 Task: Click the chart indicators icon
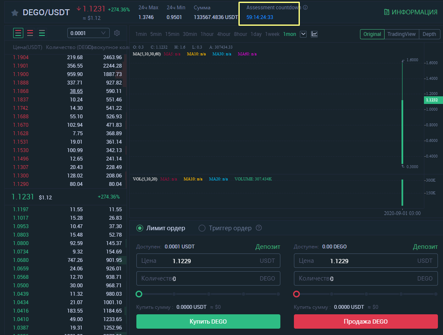314,34
